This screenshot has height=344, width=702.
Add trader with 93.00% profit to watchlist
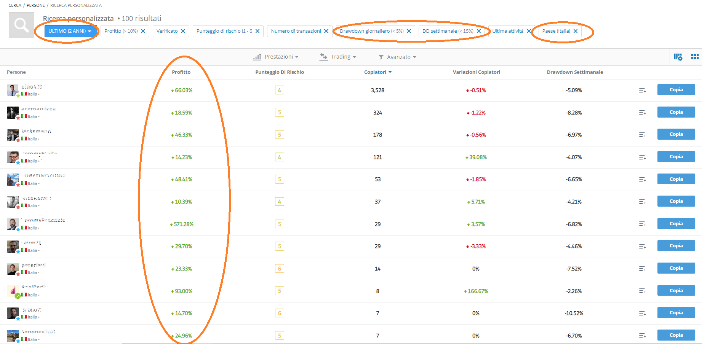[x=643, y=291]
